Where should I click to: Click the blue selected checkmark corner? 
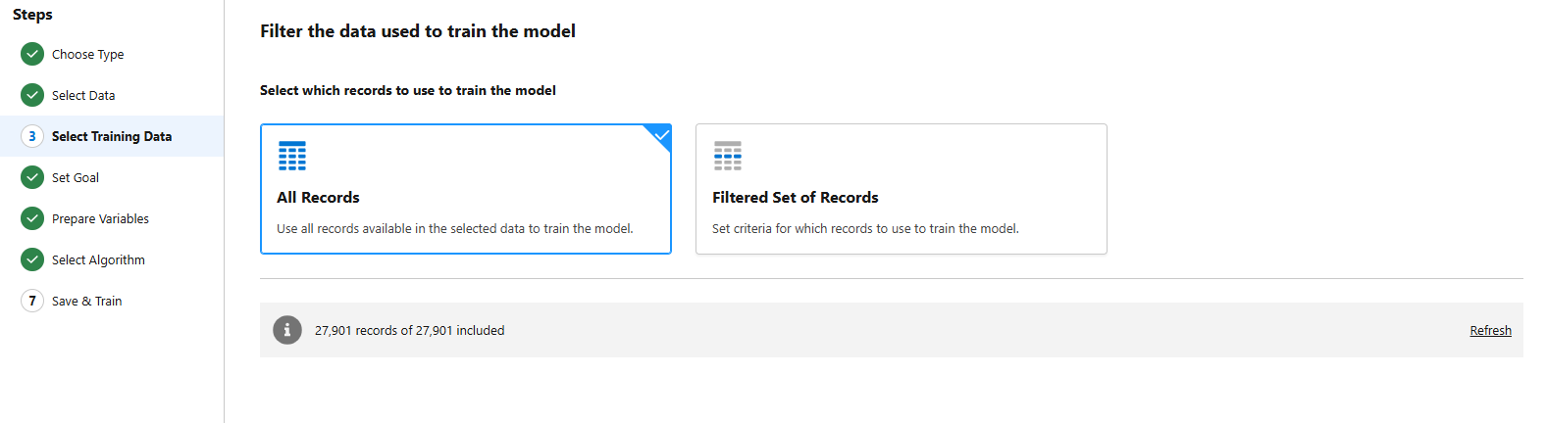[662, 134]
